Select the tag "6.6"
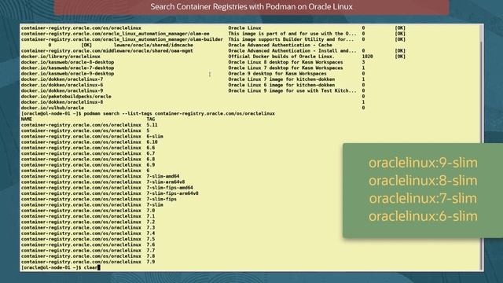The width and height of the screenshot is (503, 283). pyautogui.click(x=151, y=148)
